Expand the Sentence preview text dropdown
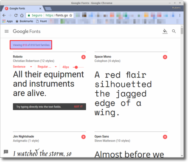Screen dimensions: 188x162 click(x=22, y=67)
